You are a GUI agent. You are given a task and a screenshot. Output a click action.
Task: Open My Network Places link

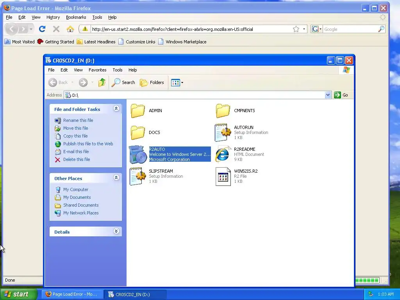81,213
